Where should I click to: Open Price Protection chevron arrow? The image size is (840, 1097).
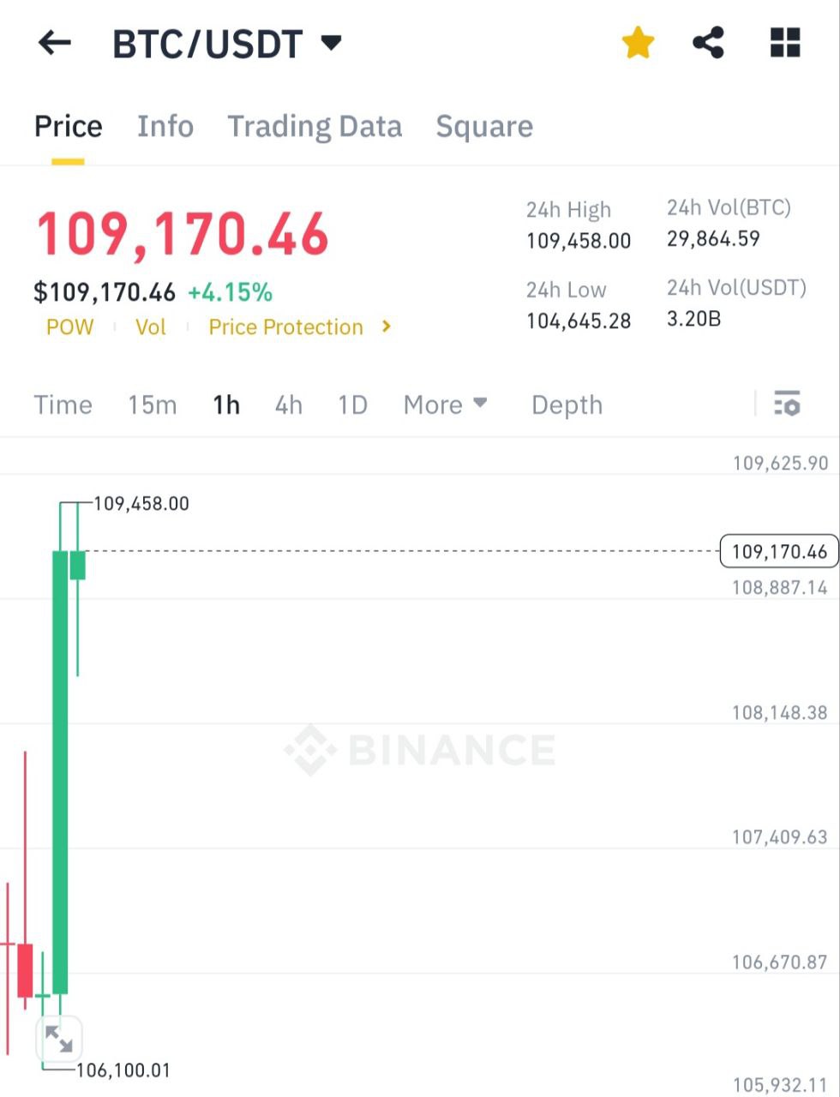tap(387, 327)
